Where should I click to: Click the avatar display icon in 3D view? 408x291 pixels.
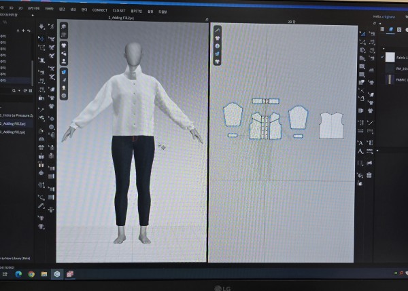click(x=64, y=59)
